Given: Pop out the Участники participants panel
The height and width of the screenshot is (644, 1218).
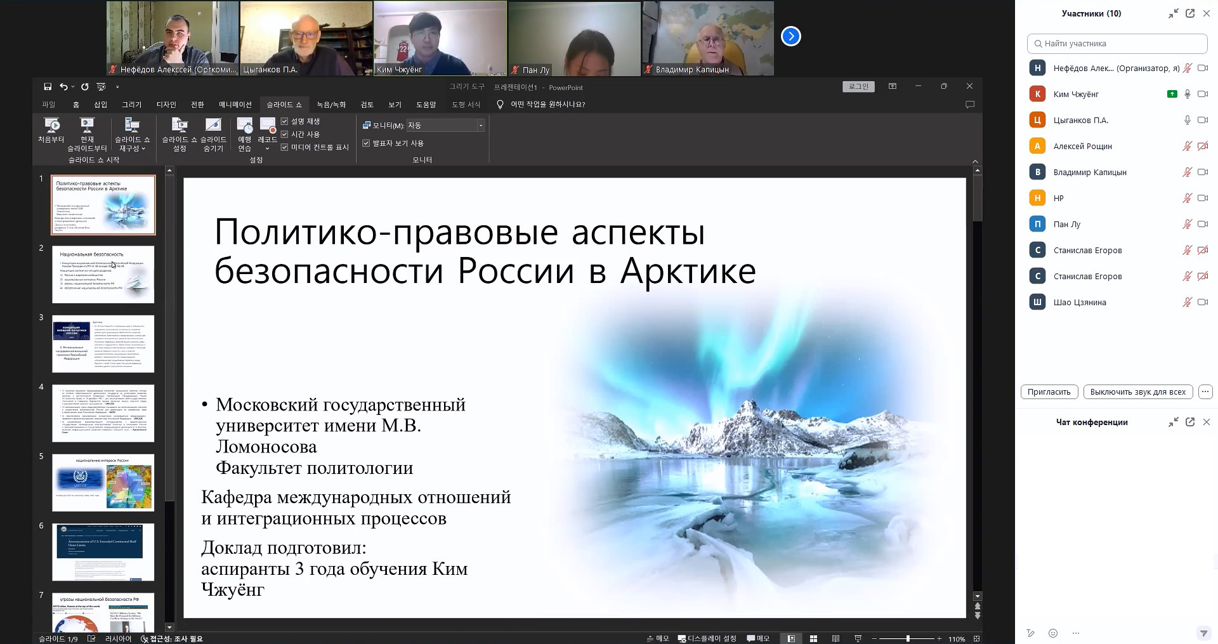Looking at the screenshot, I should (1190, 13).
